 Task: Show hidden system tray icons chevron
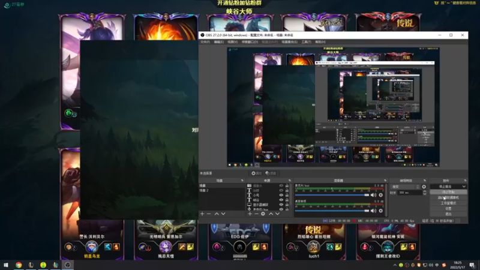395,265
